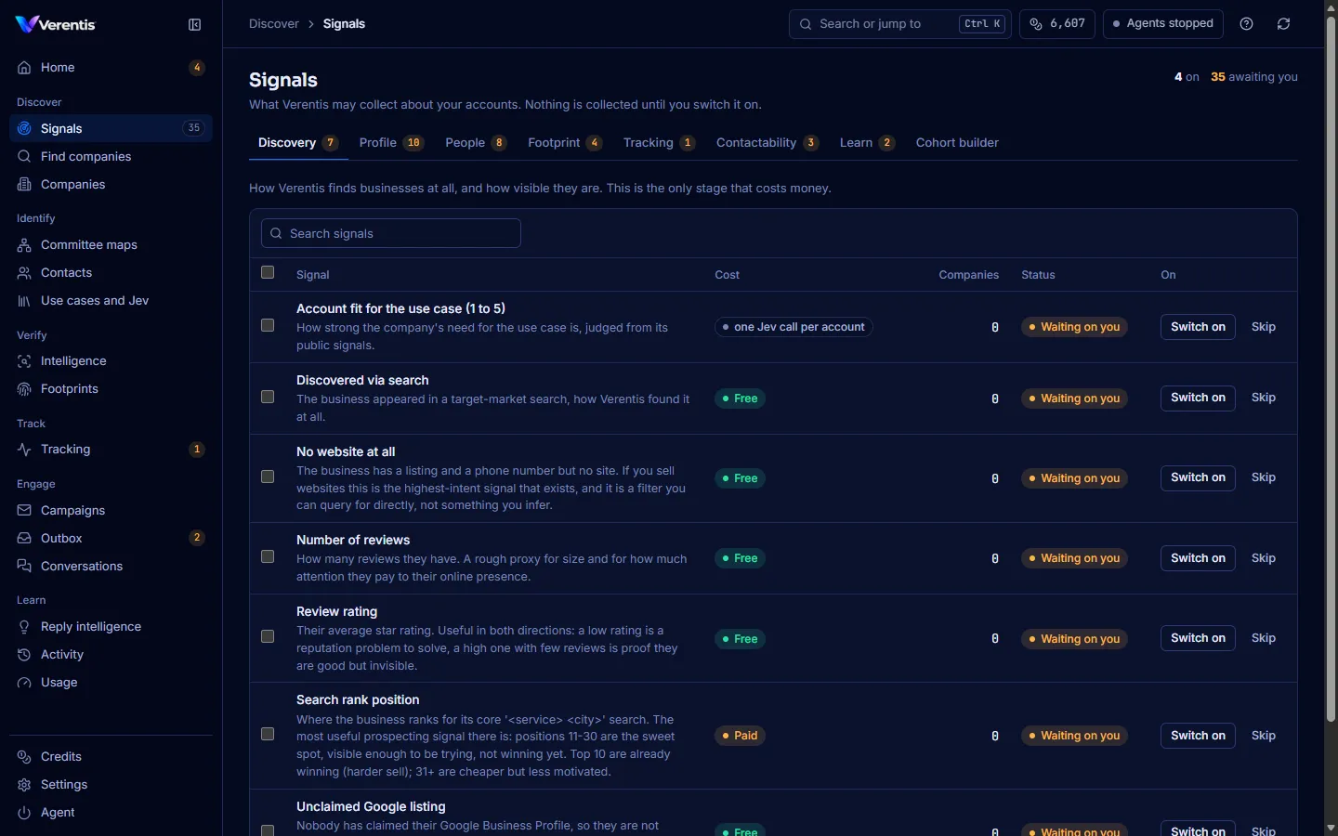Collapse the sidebar panel icon
Viewport: 1338px width, 836px height.
[x=194, y=25]
